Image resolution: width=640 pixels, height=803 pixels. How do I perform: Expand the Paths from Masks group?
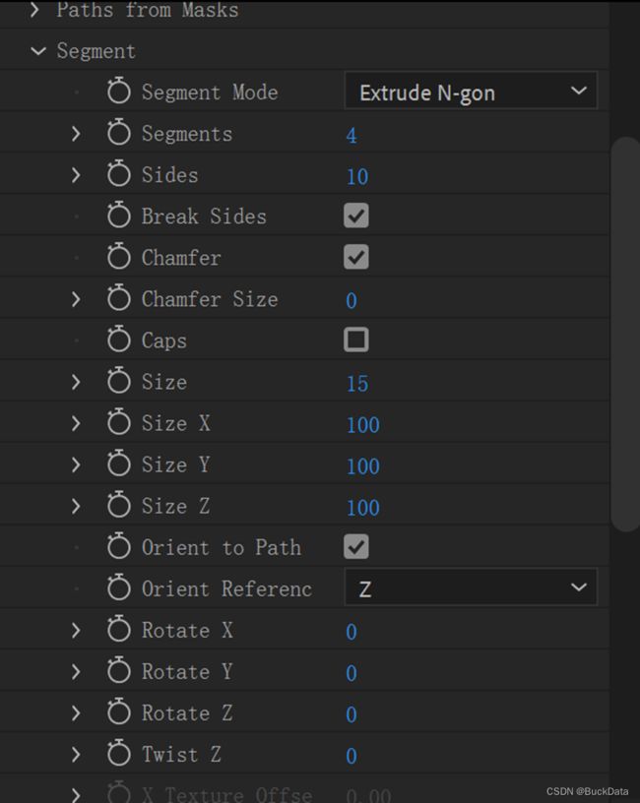34,9
